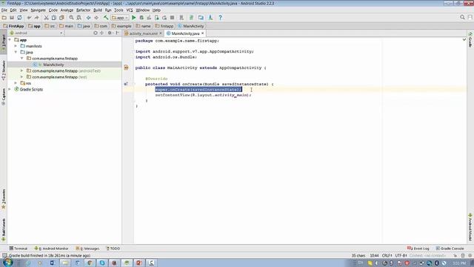
Task: Click the Help question mark icon
Action: [x=220, y=18]
